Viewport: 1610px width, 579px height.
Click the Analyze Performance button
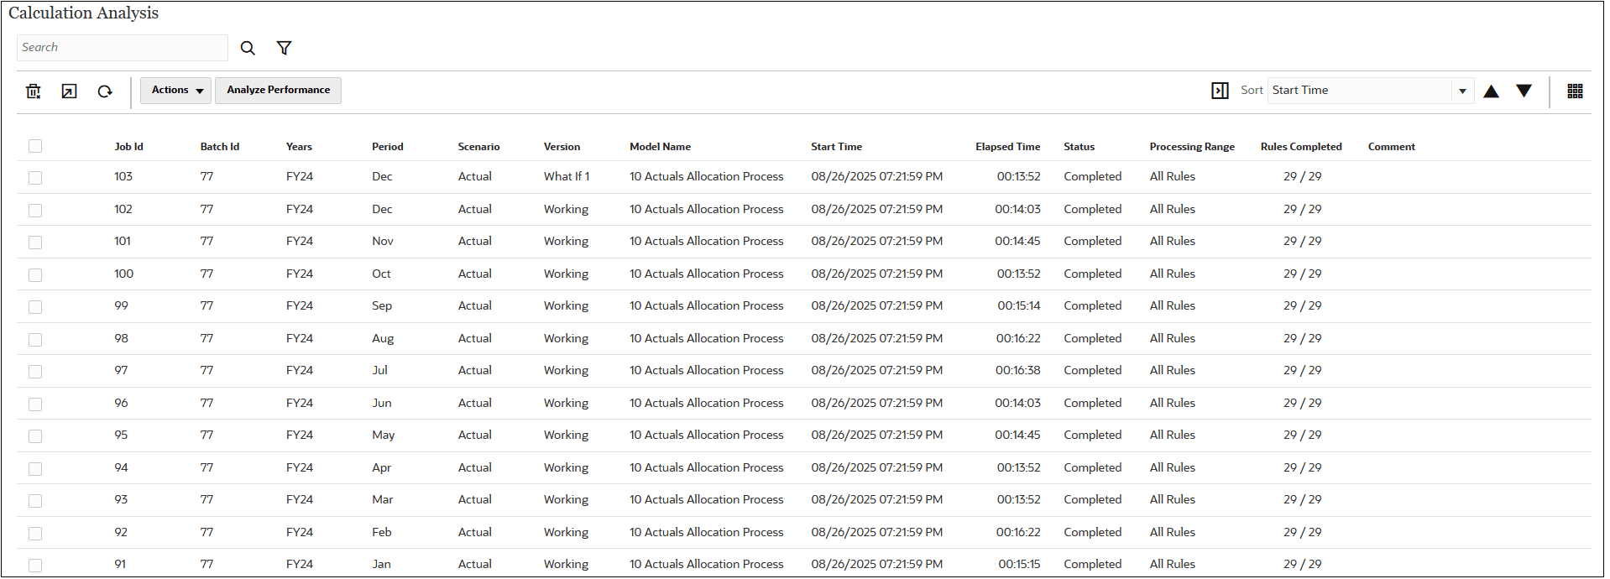click(x=278, y=91)
